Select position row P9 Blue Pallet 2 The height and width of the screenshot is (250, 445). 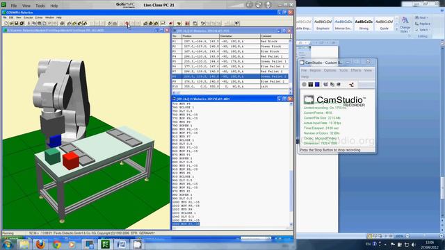(x=230, y=81)
